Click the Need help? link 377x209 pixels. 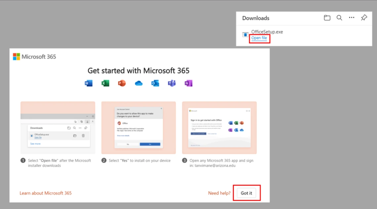tap(219, 193)
